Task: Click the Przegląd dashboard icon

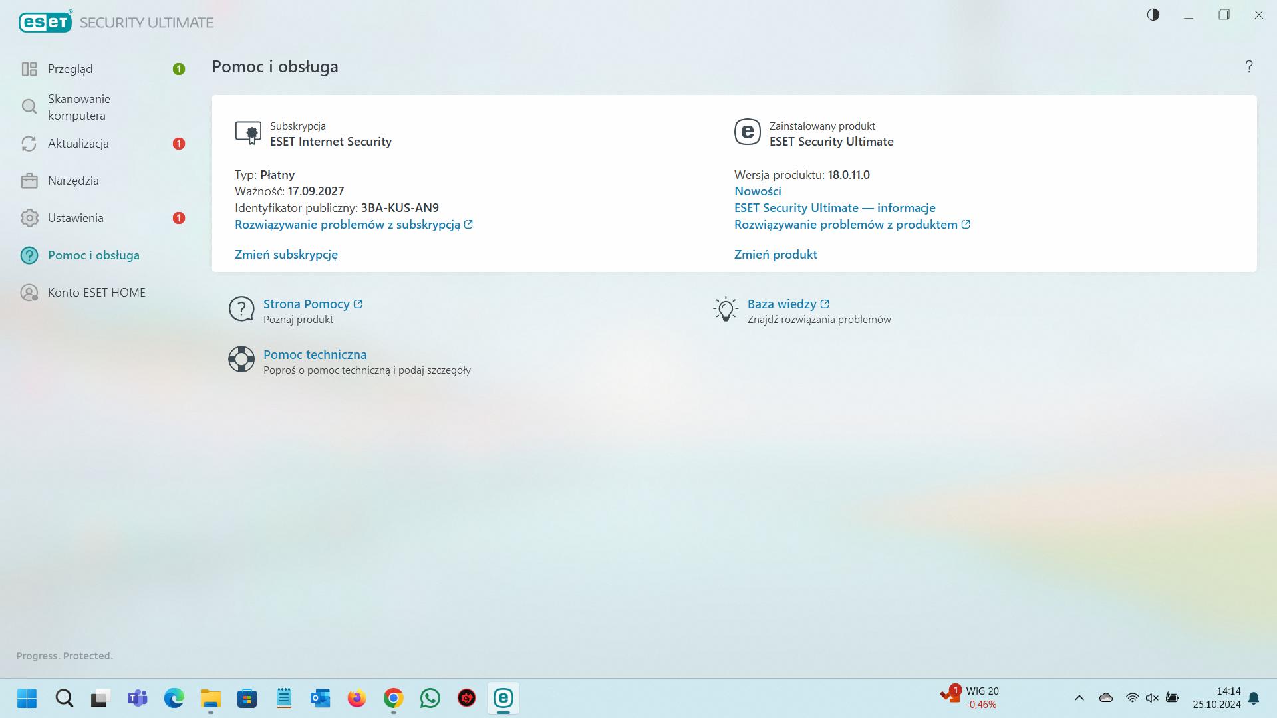Action: click(29, 69)
